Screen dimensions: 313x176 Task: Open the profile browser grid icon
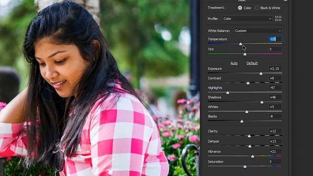(x=278, y=19)
